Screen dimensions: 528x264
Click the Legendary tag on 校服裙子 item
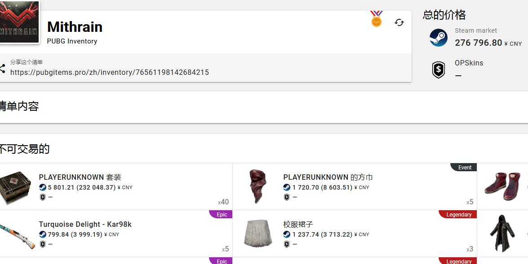click(x=458, y=215)
